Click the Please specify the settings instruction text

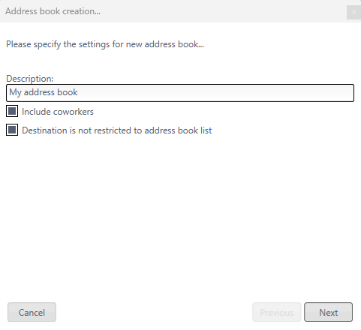pos(105,44)
